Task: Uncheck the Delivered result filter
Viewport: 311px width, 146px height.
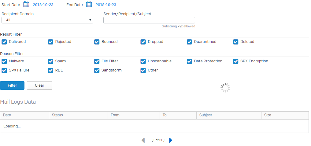Action: point(4,42)
